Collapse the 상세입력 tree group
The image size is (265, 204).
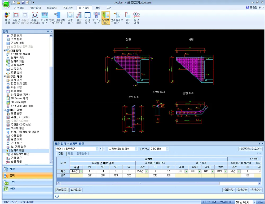pos(5,50)
